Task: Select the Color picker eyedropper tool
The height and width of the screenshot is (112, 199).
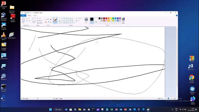Action: (x=48, y=22)
